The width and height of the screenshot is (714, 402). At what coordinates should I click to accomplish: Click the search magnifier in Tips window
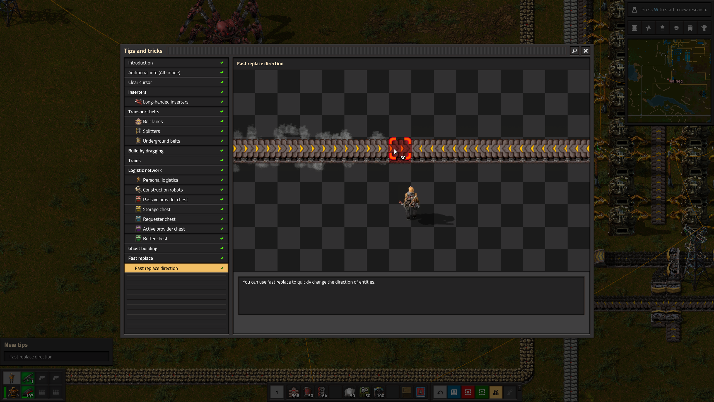[575, 51]
